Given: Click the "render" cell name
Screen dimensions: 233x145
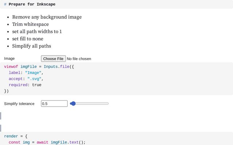Looking at the screenshot, I should [x=11, y=136].
